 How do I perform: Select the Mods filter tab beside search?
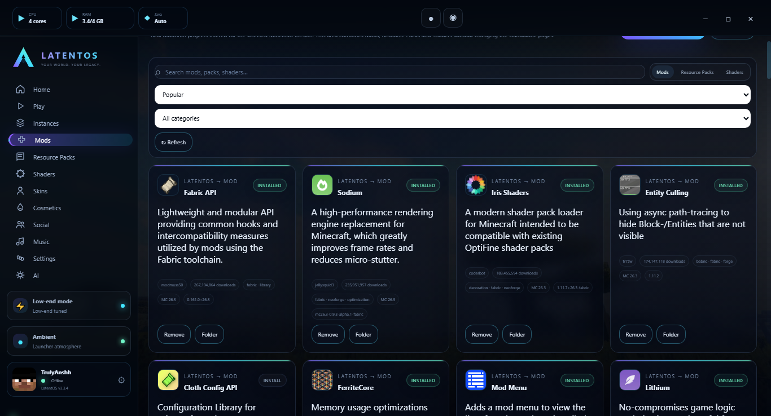coord(663,72)
